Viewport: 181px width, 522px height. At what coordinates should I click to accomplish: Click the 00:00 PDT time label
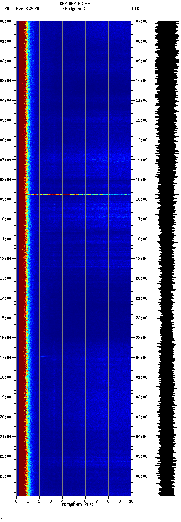click(x=6, y=21)
